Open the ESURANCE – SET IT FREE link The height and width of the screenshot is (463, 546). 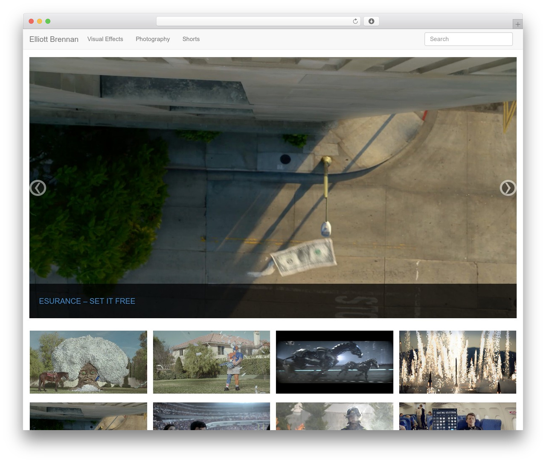(x=87, y=301)
